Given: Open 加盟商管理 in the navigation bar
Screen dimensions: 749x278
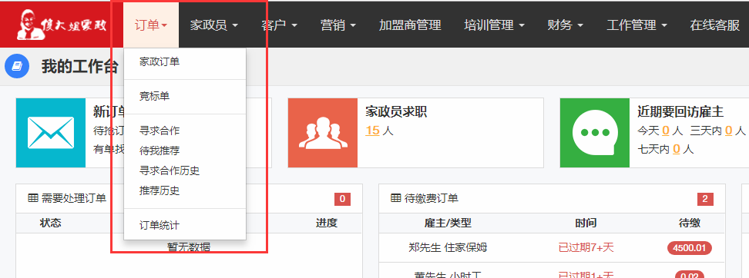Looking at the screenshot, I should pos(410,25).
